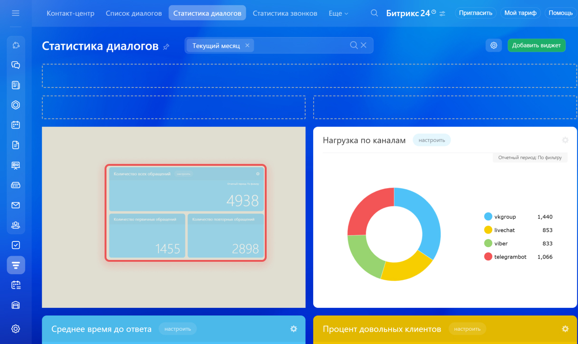This screenshot has width=578, height=344.
Task: Click the Помощь button
Action: (x=561, y=13)
